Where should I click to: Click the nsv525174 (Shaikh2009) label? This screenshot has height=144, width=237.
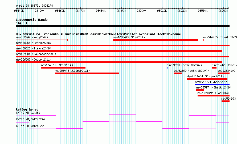click(x=214, y=87)
